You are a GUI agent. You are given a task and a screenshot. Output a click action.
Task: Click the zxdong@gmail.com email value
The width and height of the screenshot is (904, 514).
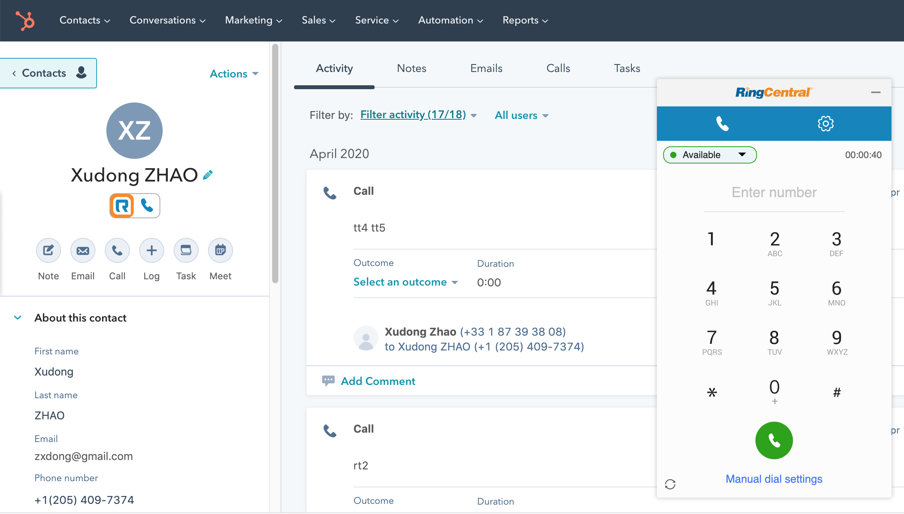coord(84,456)
